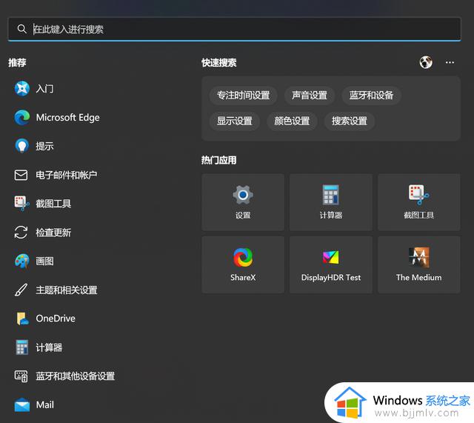Select 蓝牙和设备 quick search chip
The height and width of the screenshot is (423, 474).
coord(371,96)
